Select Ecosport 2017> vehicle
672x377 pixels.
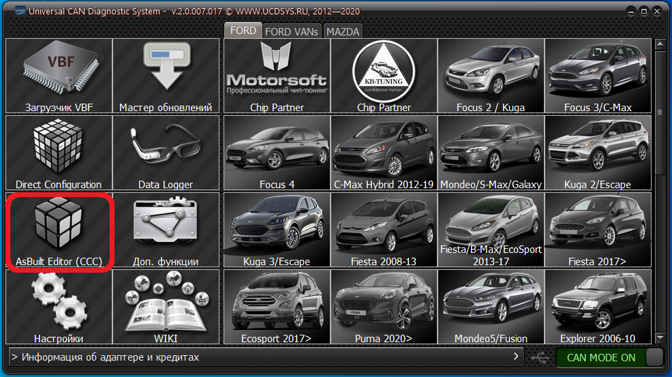pos(277,307)
